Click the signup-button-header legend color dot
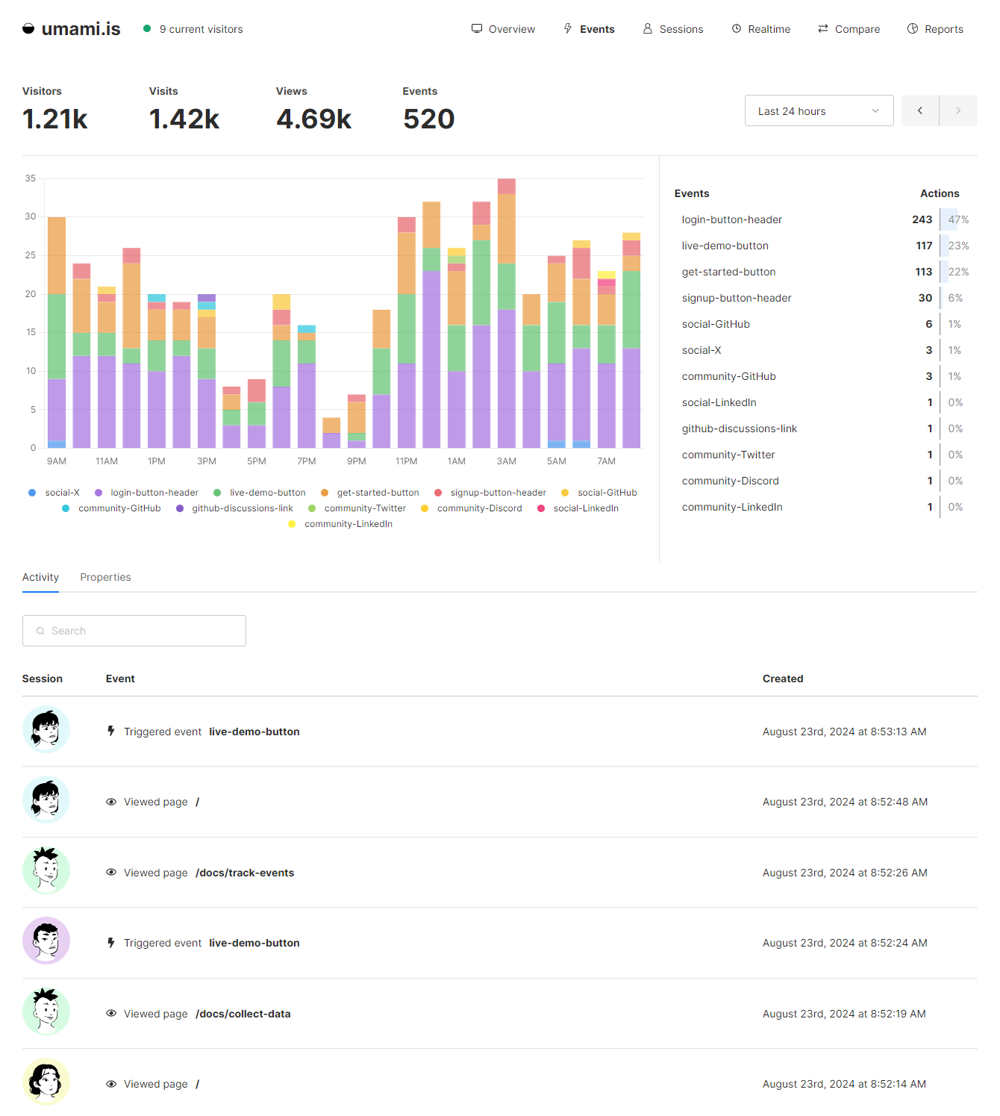The height and width of the screenshot is (1116, 1000). point(438,493)
